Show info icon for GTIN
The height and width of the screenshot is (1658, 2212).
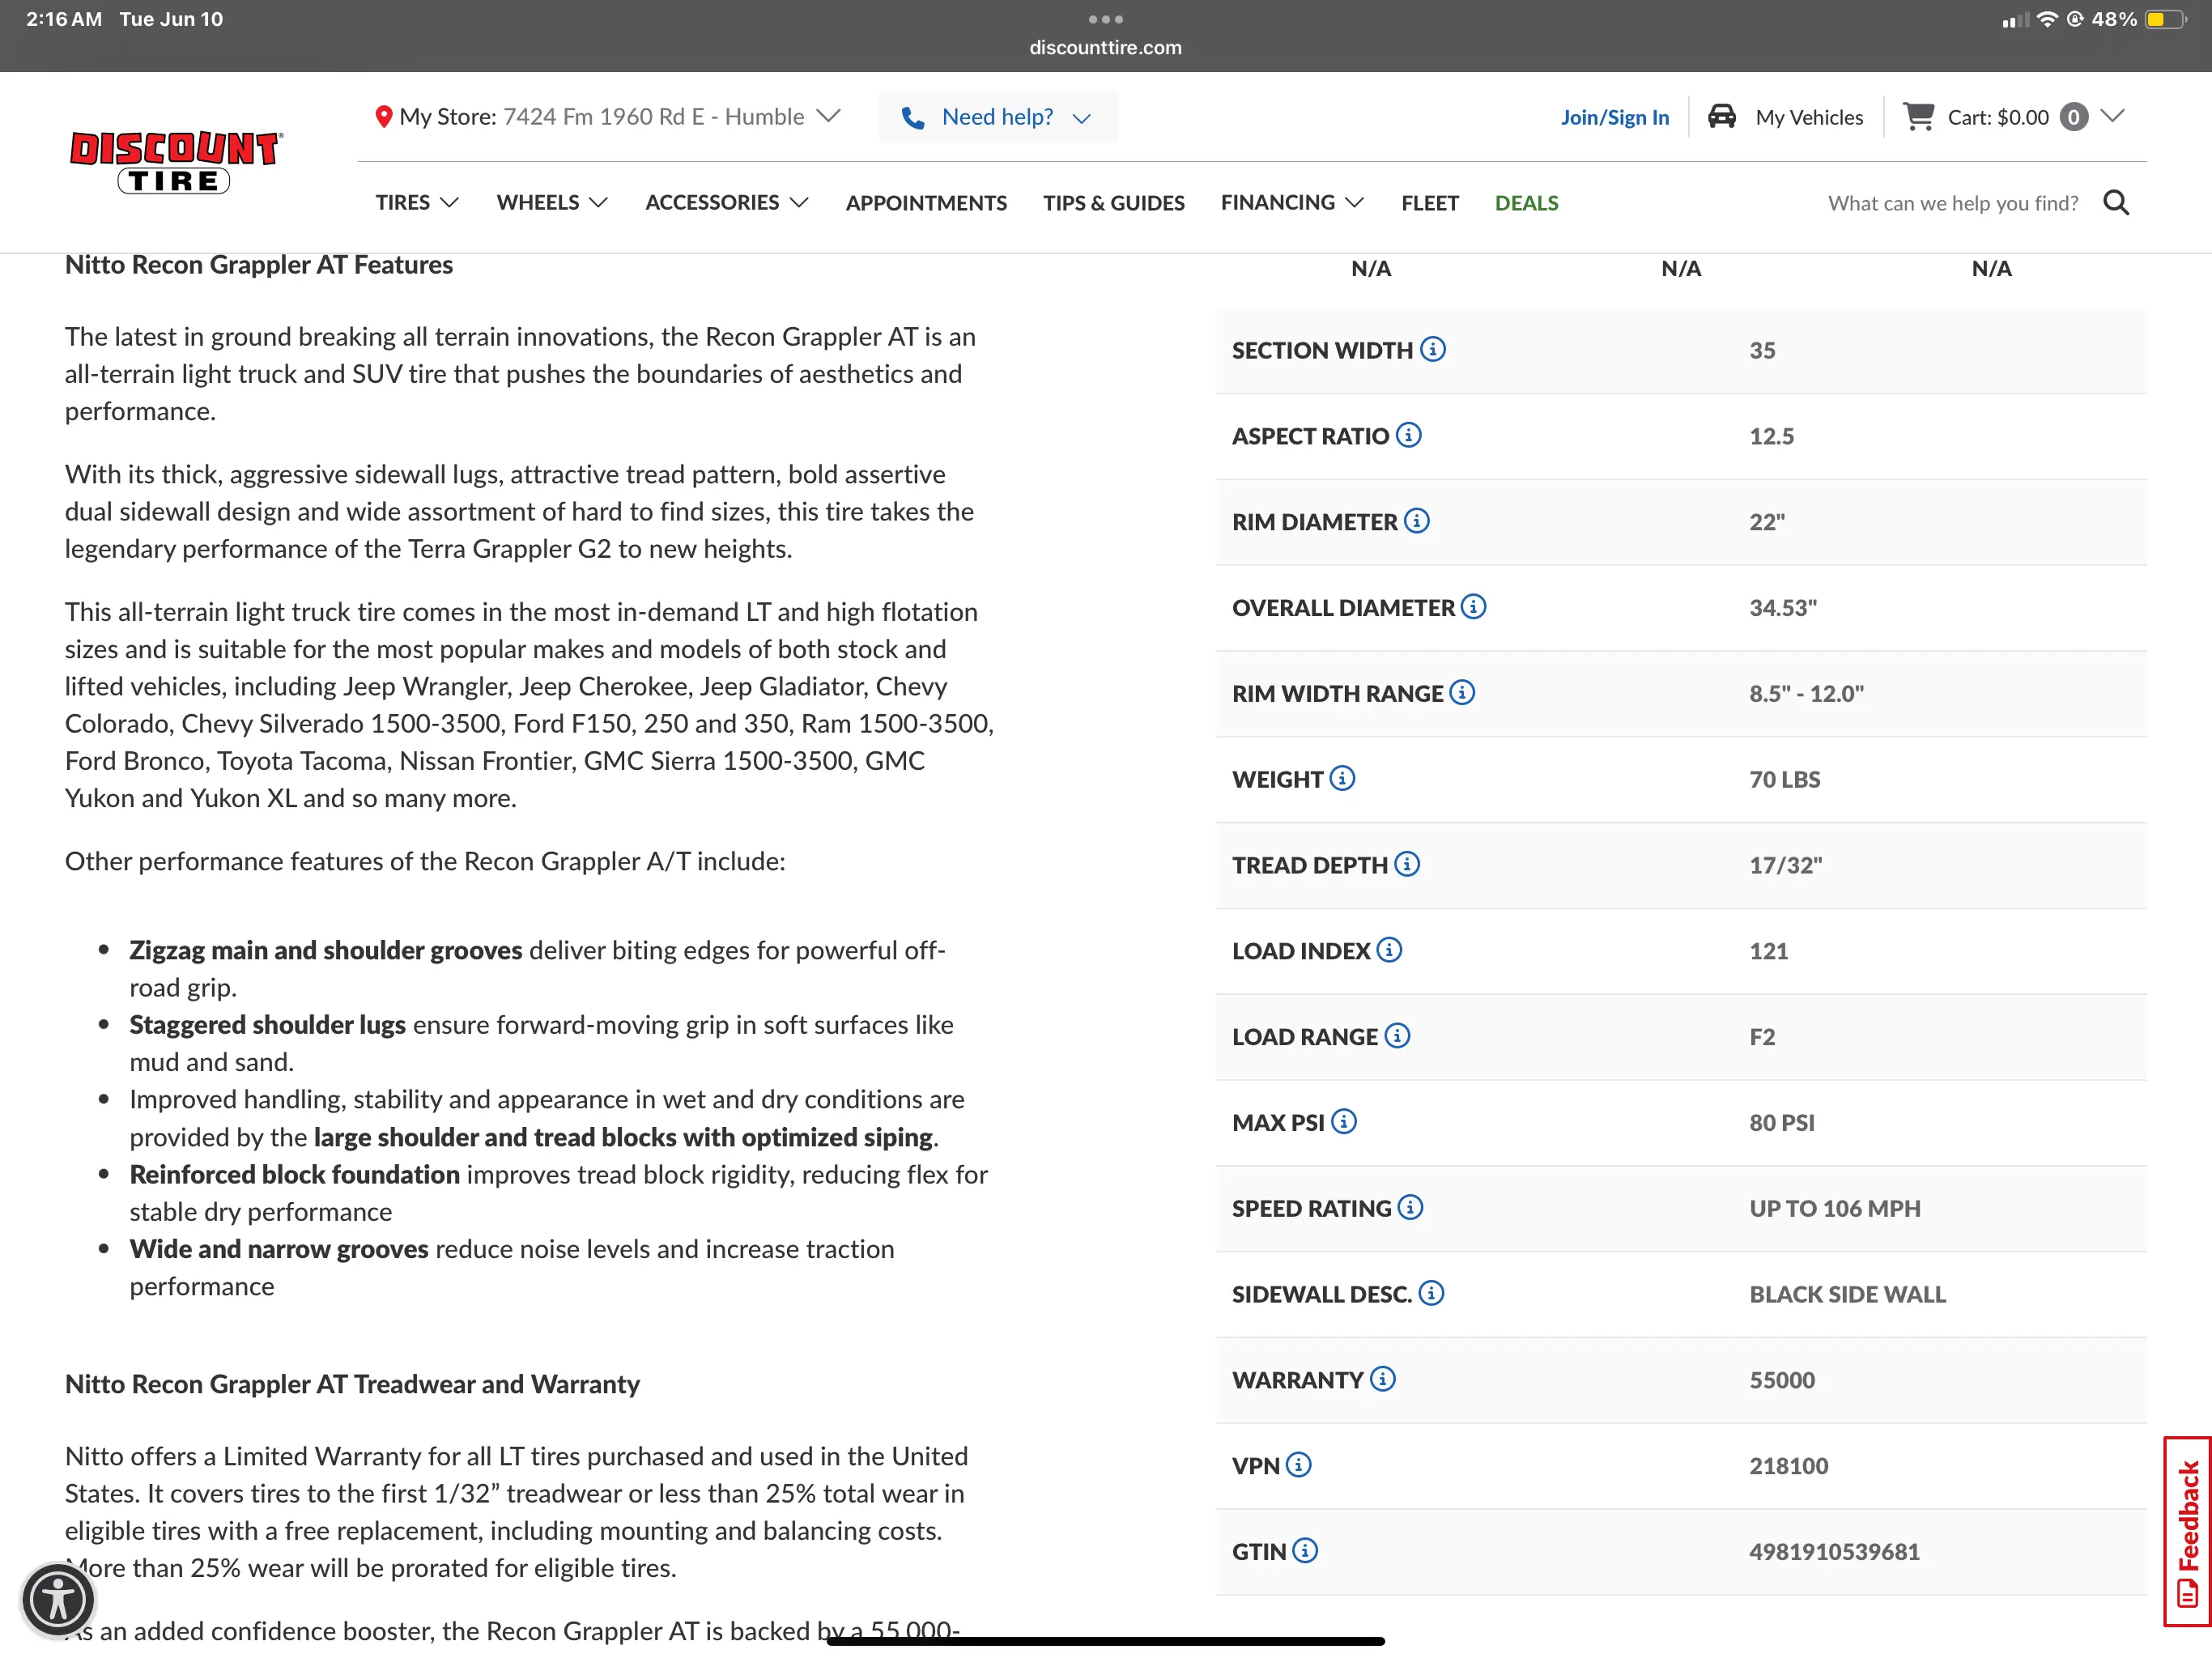point(1305,1551)
